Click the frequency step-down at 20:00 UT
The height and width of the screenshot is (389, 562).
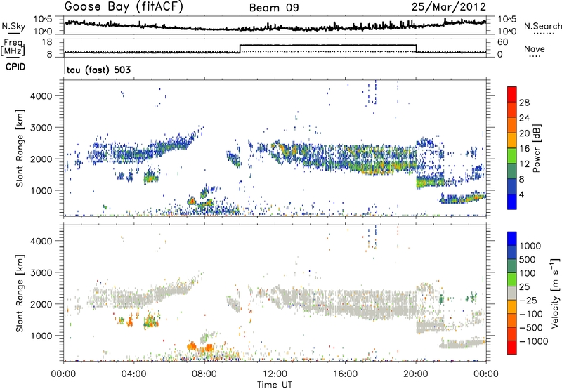pyautogui.click(x=416, y=49)
